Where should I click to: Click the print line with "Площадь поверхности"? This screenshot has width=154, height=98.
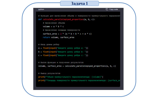[x=79, y=81]
